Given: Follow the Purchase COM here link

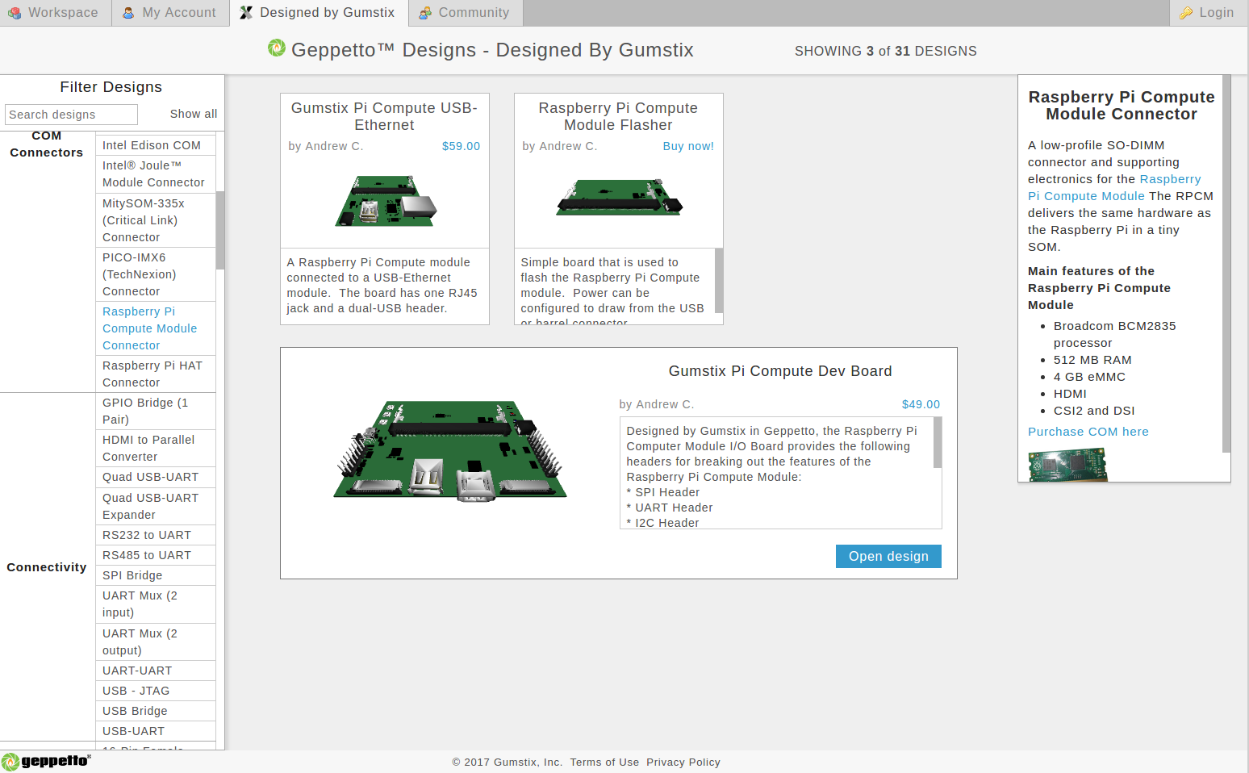Looking at the screenshot, I should point(1088,432).
